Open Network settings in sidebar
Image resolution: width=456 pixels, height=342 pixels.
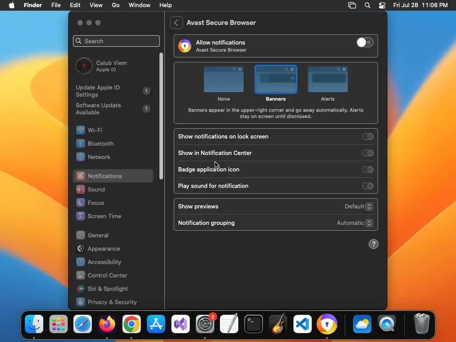[x=113, y=157]
